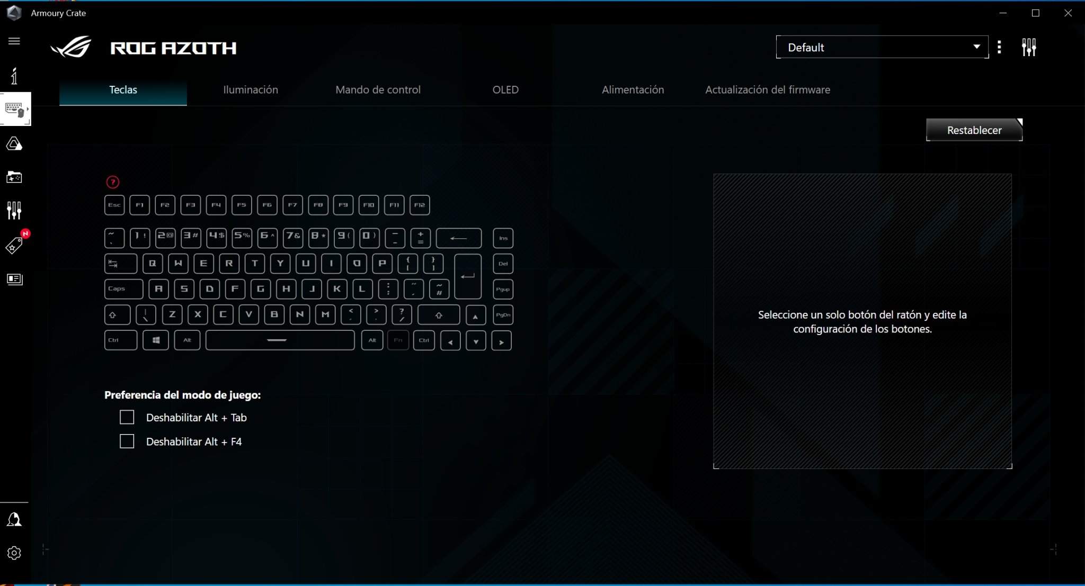Screen dimensions: 1085x586
Task: Select the Windows key on virtual keyboard
Action: click(x=156, y=340)
